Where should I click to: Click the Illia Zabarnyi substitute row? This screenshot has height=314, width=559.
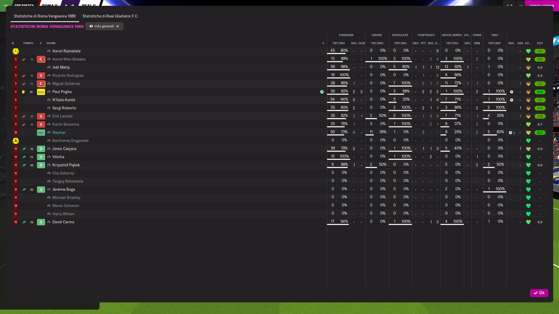279,173
